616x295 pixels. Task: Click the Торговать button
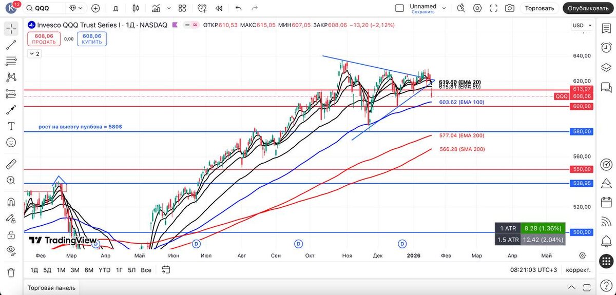[x=540, y=8]
